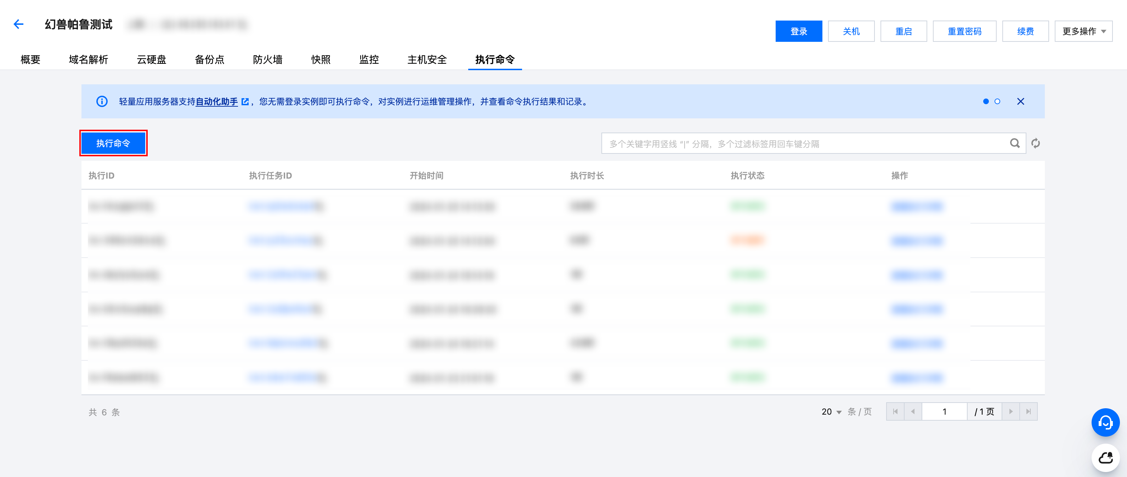Viewport: 1127px width, 477px height.
Task: Click the 自动化助手 link
Action: click(216, 101)
